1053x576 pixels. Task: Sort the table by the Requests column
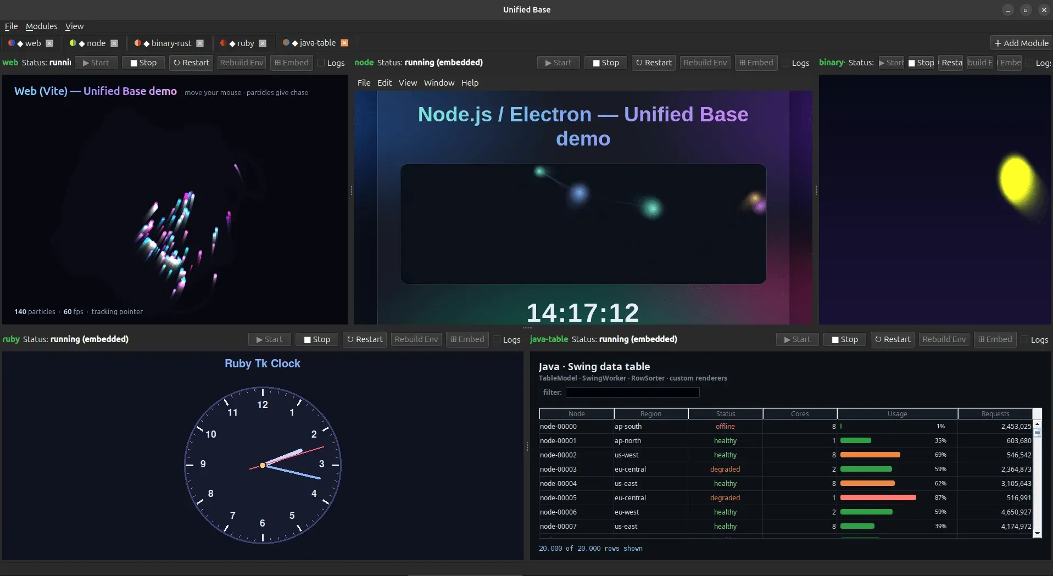click(995, 414)
